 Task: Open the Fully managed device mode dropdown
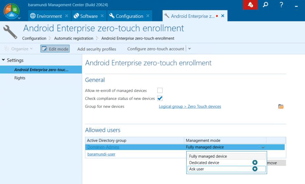(263, 147)
